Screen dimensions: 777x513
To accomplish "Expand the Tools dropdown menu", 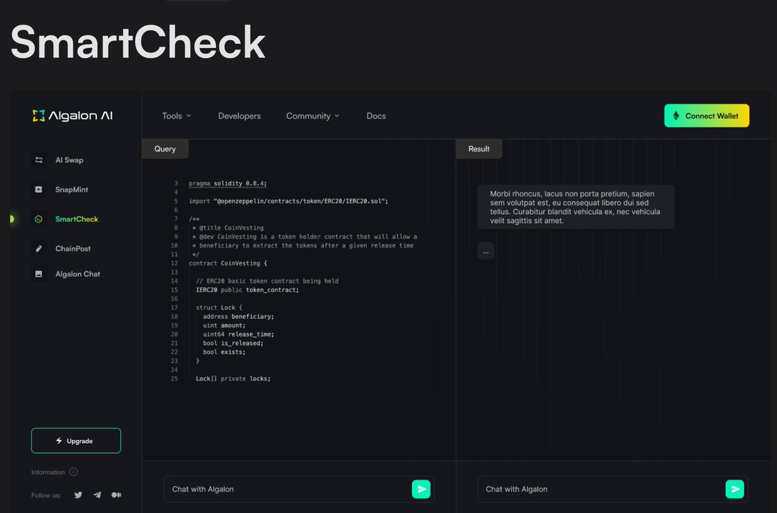I will point(177,116).
